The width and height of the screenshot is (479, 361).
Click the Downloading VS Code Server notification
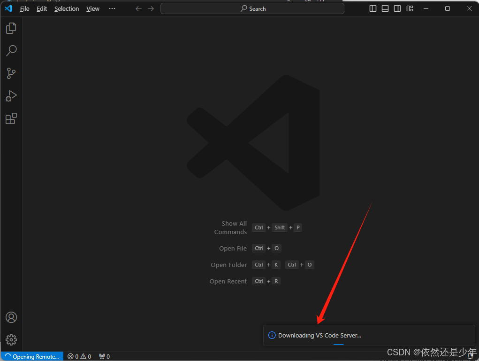[369, 335]
